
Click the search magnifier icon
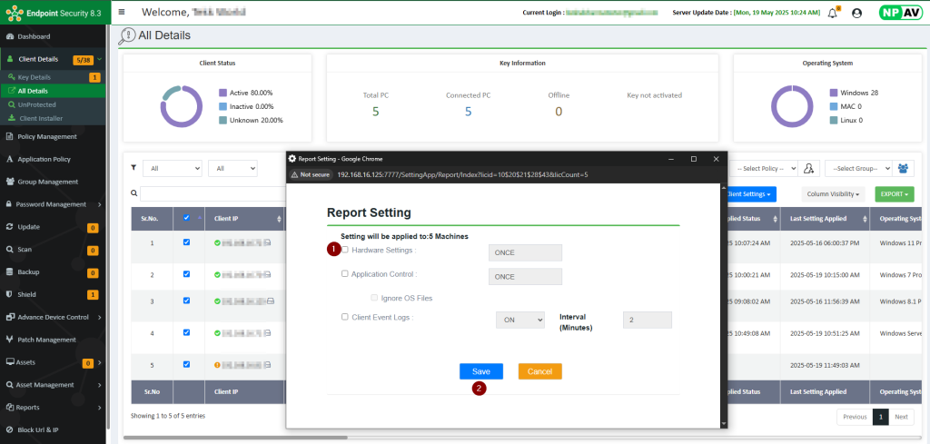click(134, 193)
